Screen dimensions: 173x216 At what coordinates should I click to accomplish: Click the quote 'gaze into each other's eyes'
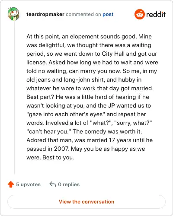pyautogui.click(x=66, y=114)
